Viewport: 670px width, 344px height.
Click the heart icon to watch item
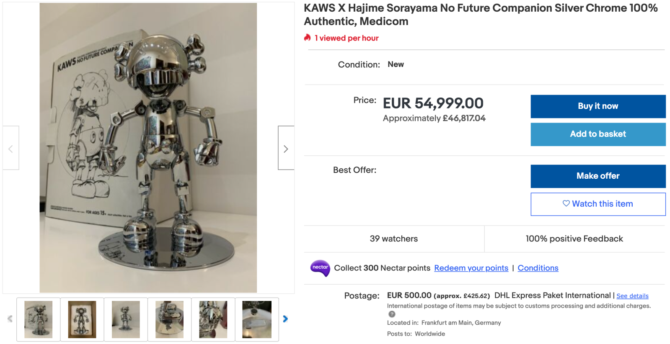tap(566, 203)
